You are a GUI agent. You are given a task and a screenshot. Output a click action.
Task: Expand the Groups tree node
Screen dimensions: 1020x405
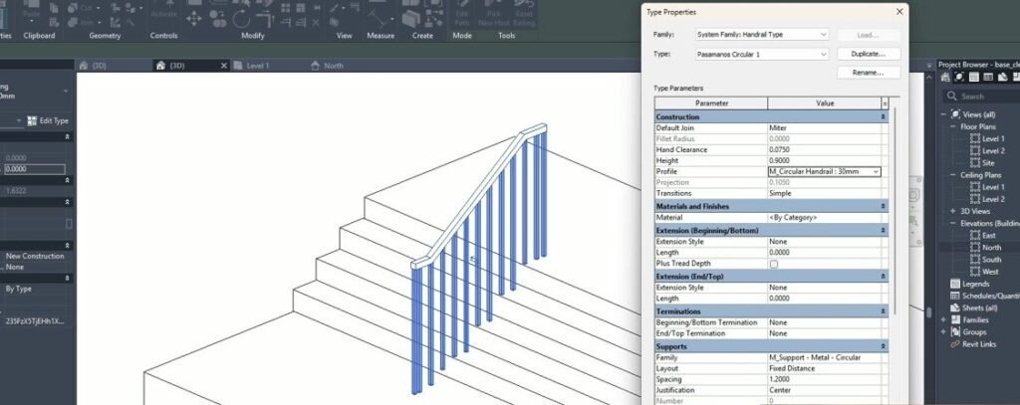point(943,332)
